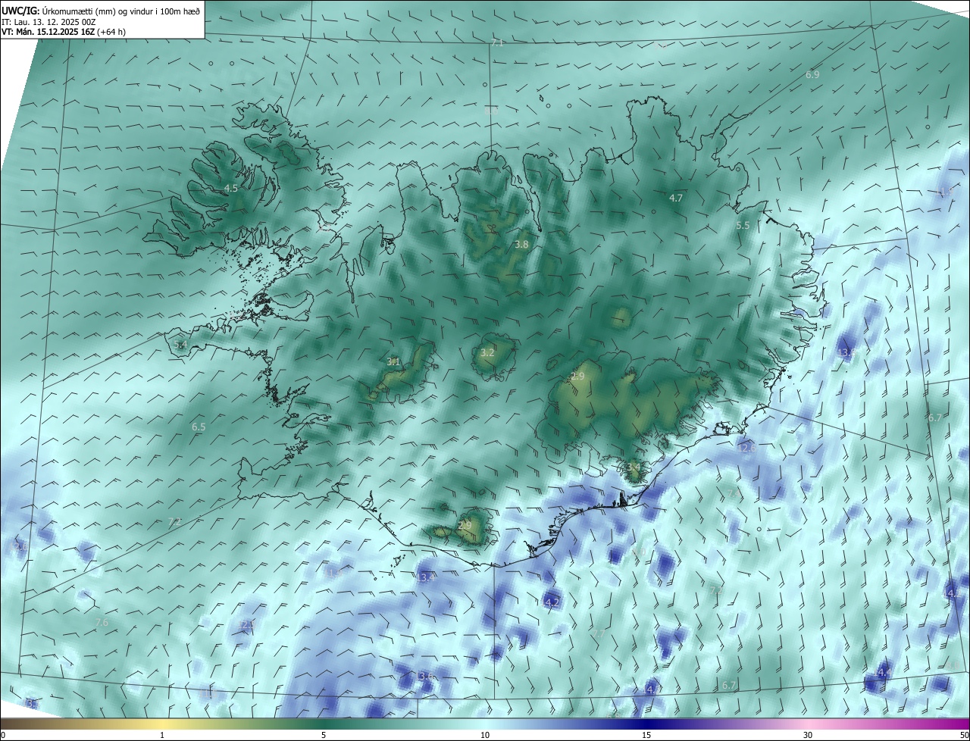Image resolution: width=970 pixels, height=741 pixels.
Task: Click the VT: Mán. 15.12.2025 16Z line
Action: [63, 32]
